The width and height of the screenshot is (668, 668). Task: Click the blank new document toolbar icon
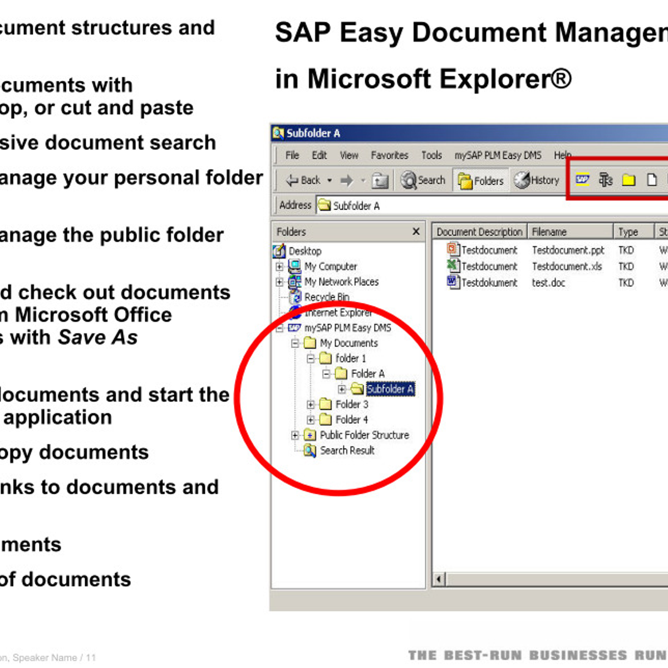pos(651,179)
